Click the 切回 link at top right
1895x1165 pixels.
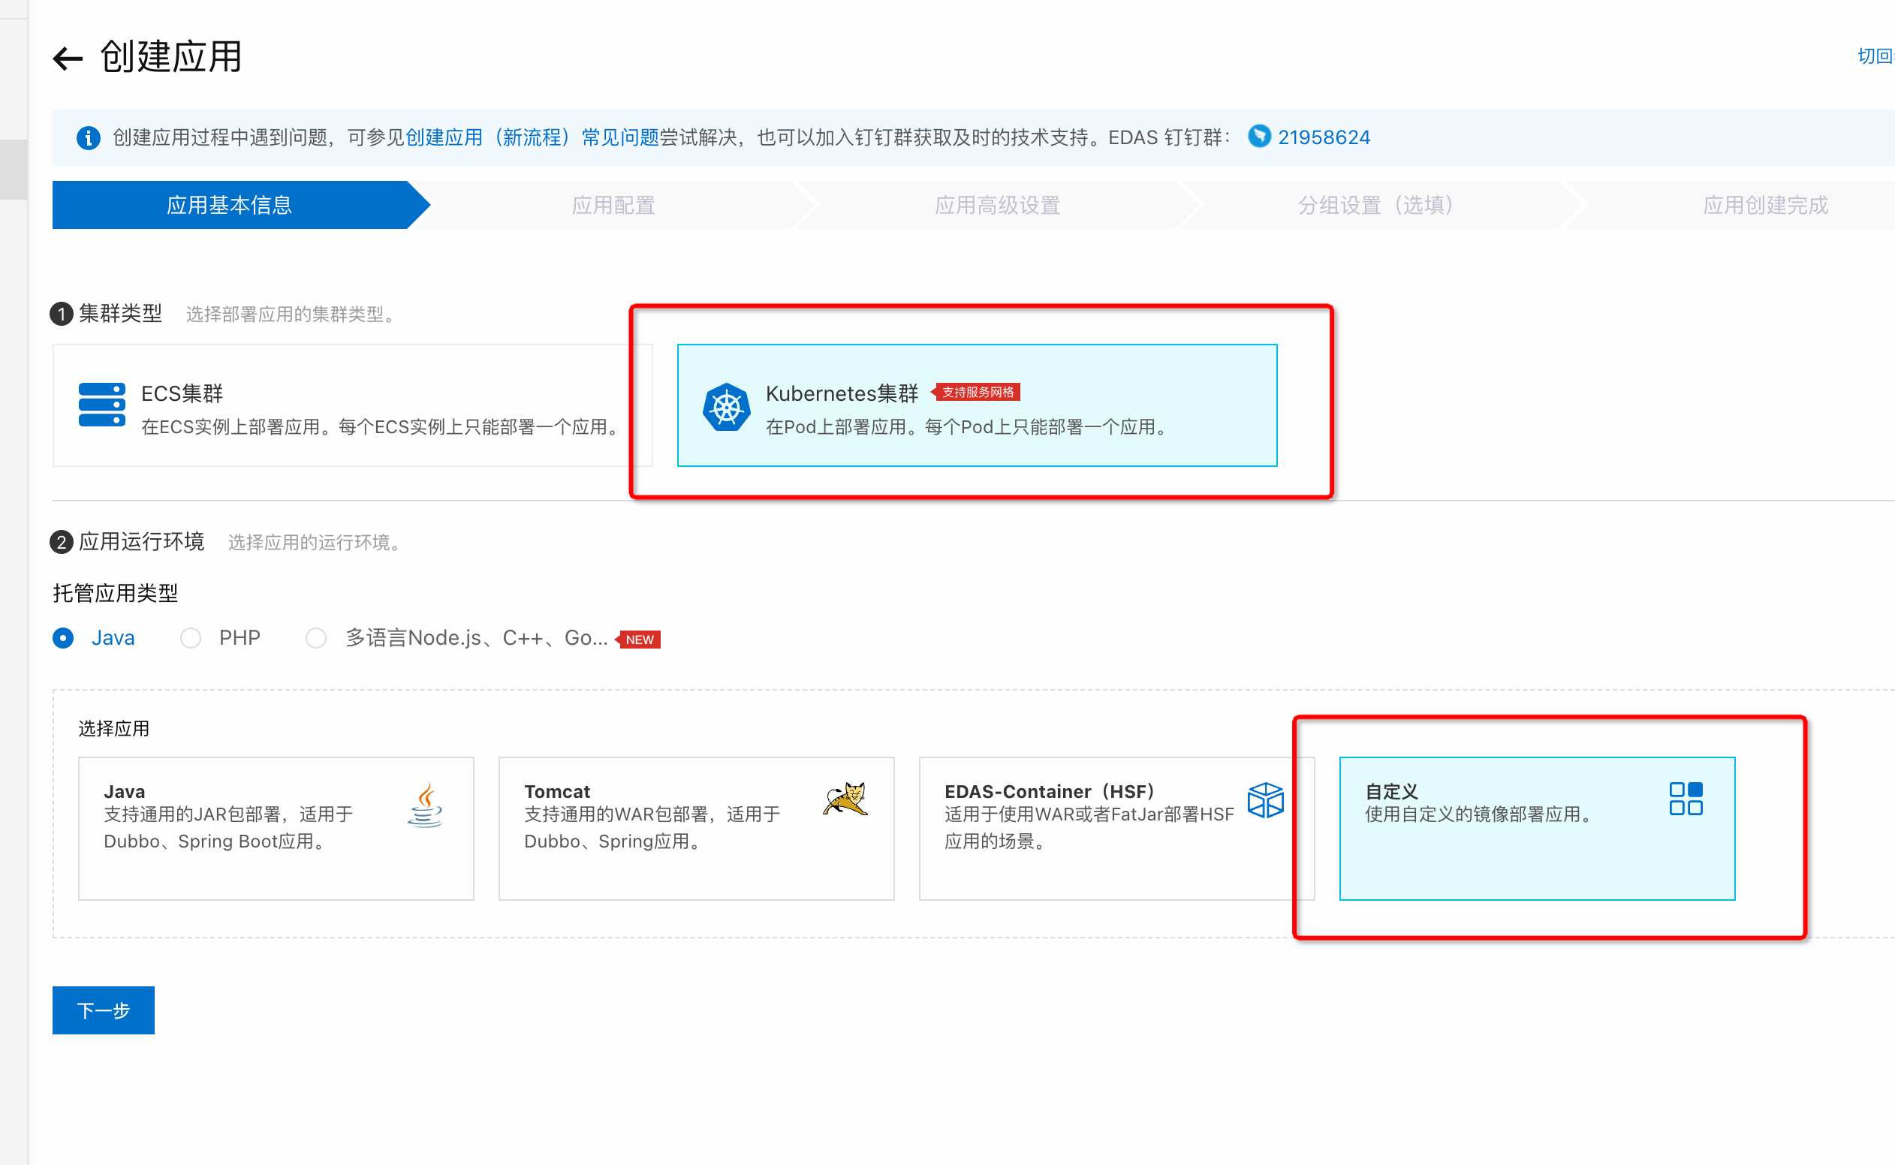tap(1875, 56)
